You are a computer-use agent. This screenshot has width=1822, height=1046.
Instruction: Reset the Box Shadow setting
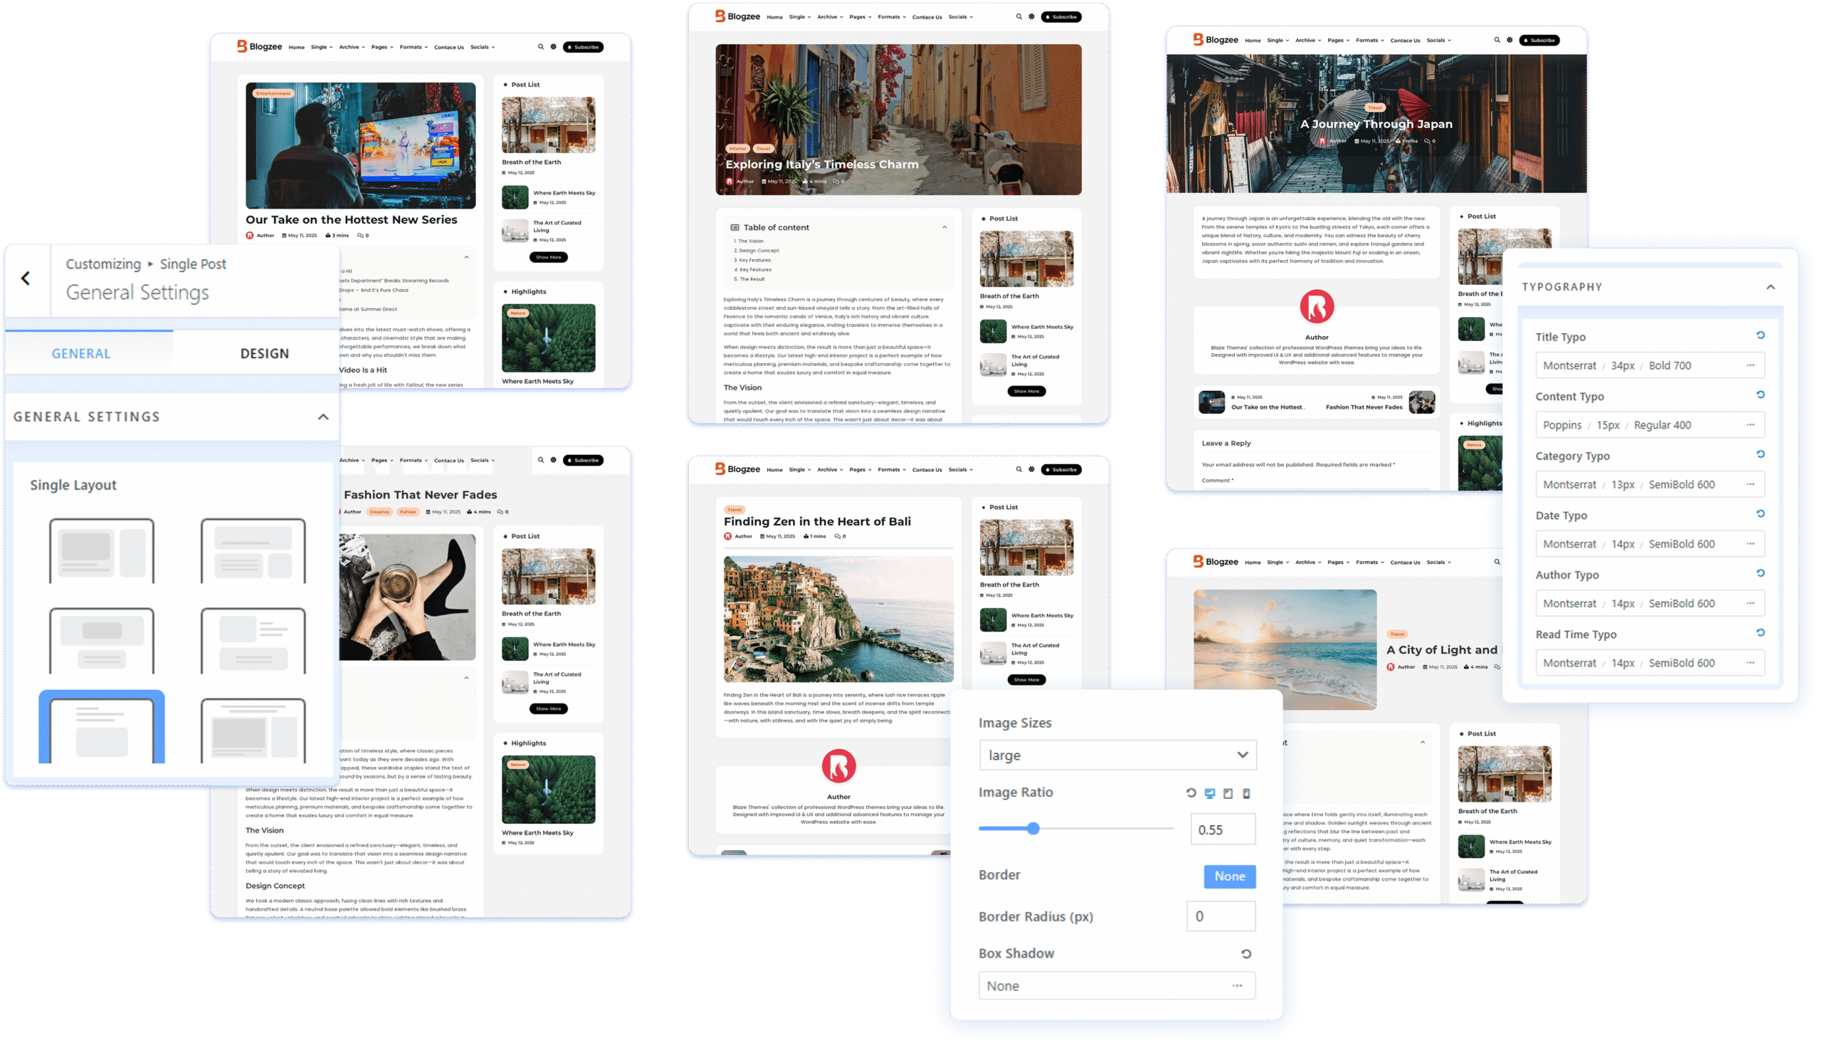1246,954
